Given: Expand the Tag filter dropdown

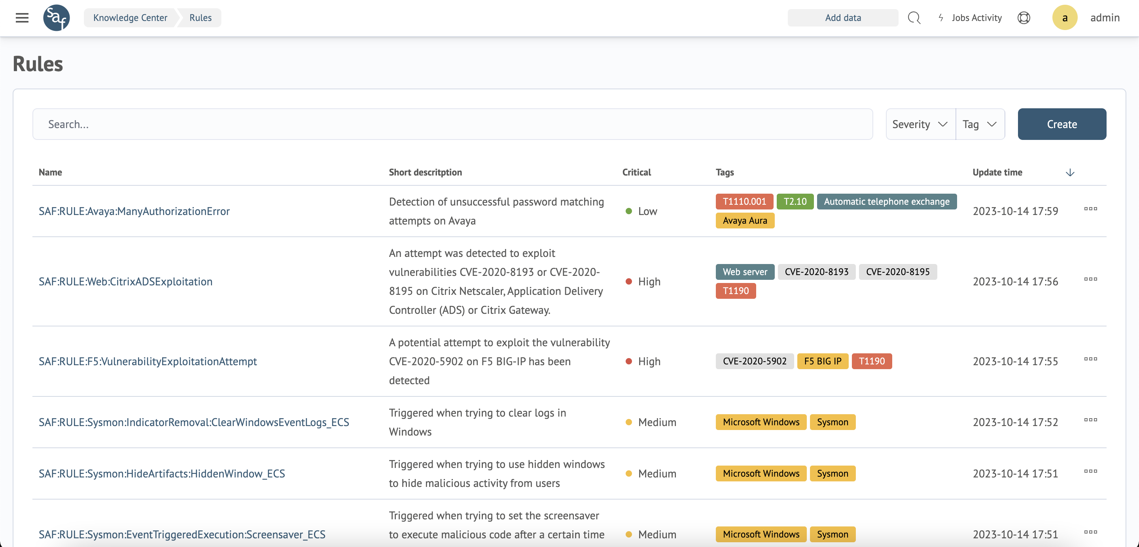Looking at the screenshot, I should coord(980,124).
